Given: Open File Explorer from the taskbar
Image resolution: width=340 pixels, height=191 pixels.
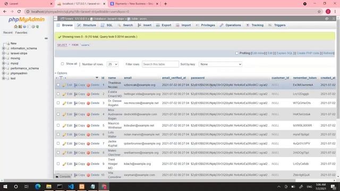Looking at the screenshot, I should [x=49, y=186].
